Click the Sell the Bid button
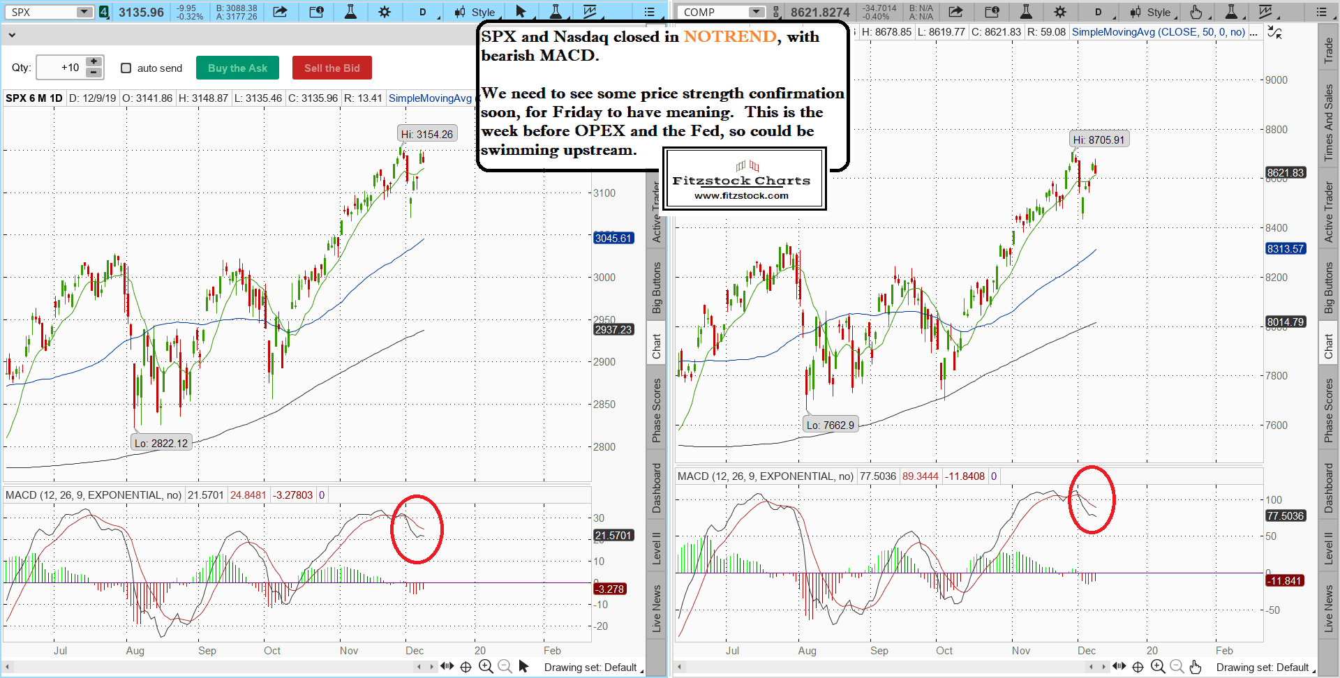 (x=332, y=68)
